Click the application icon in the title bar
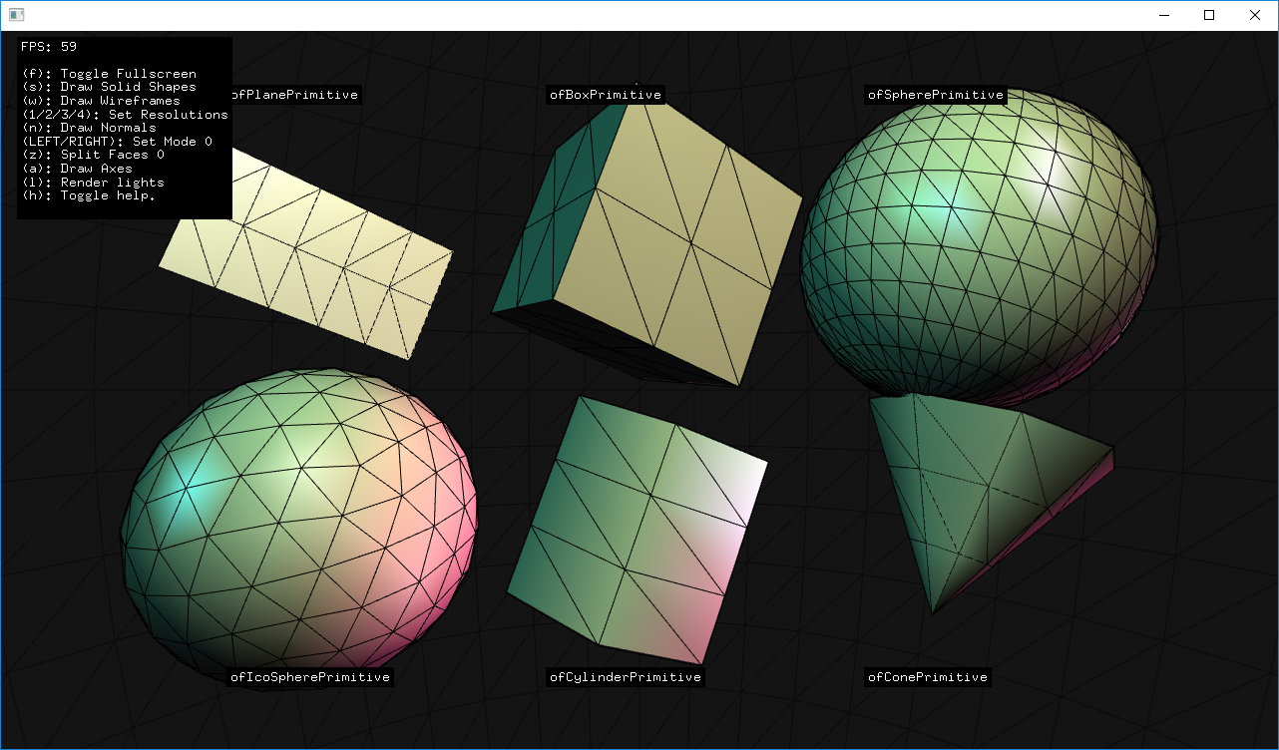 coord(16,15)
